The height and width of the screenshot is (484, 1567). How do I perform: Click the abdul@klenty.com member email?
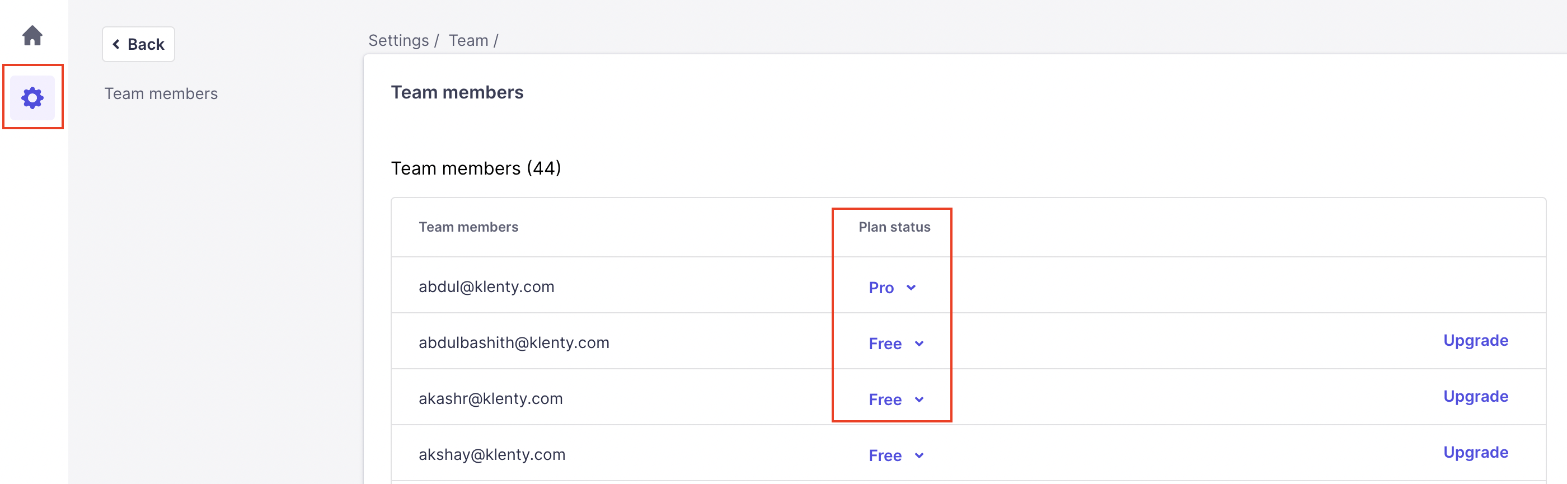[x=486, y=287]
